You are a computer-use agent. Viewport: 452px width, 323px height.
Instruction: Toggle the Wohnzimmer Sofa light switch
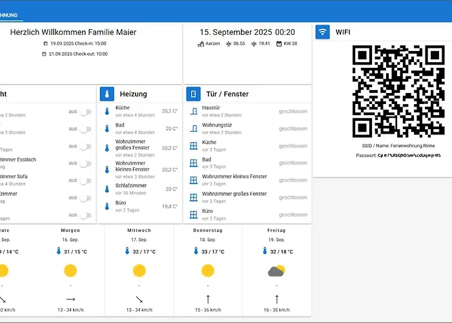[x=85, y=180]
